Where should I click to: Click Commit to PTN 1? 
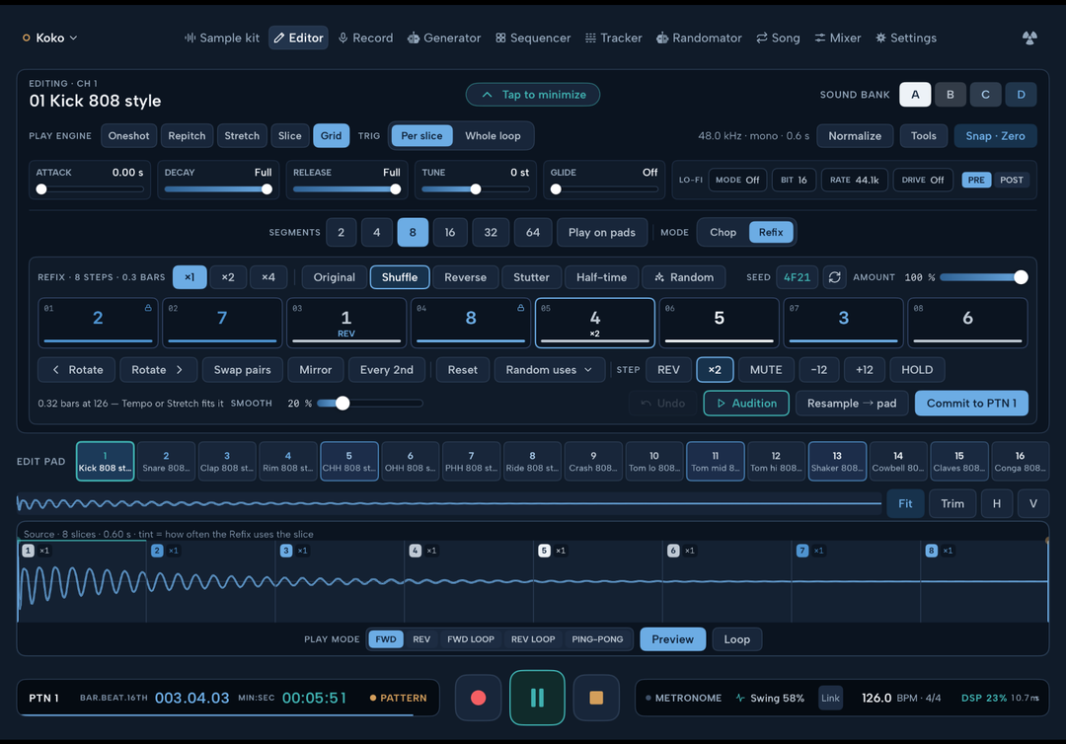(x=971, y=404)
